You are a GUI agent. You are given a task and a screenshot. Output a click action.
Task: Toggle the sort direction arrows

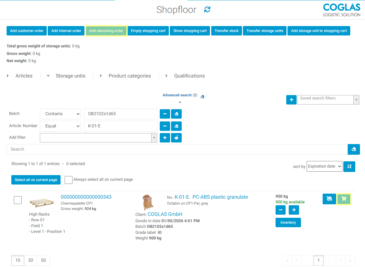[x=349, y=166]
